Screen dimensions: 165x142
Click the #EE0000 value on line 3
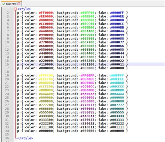click(x=46, y=16)
